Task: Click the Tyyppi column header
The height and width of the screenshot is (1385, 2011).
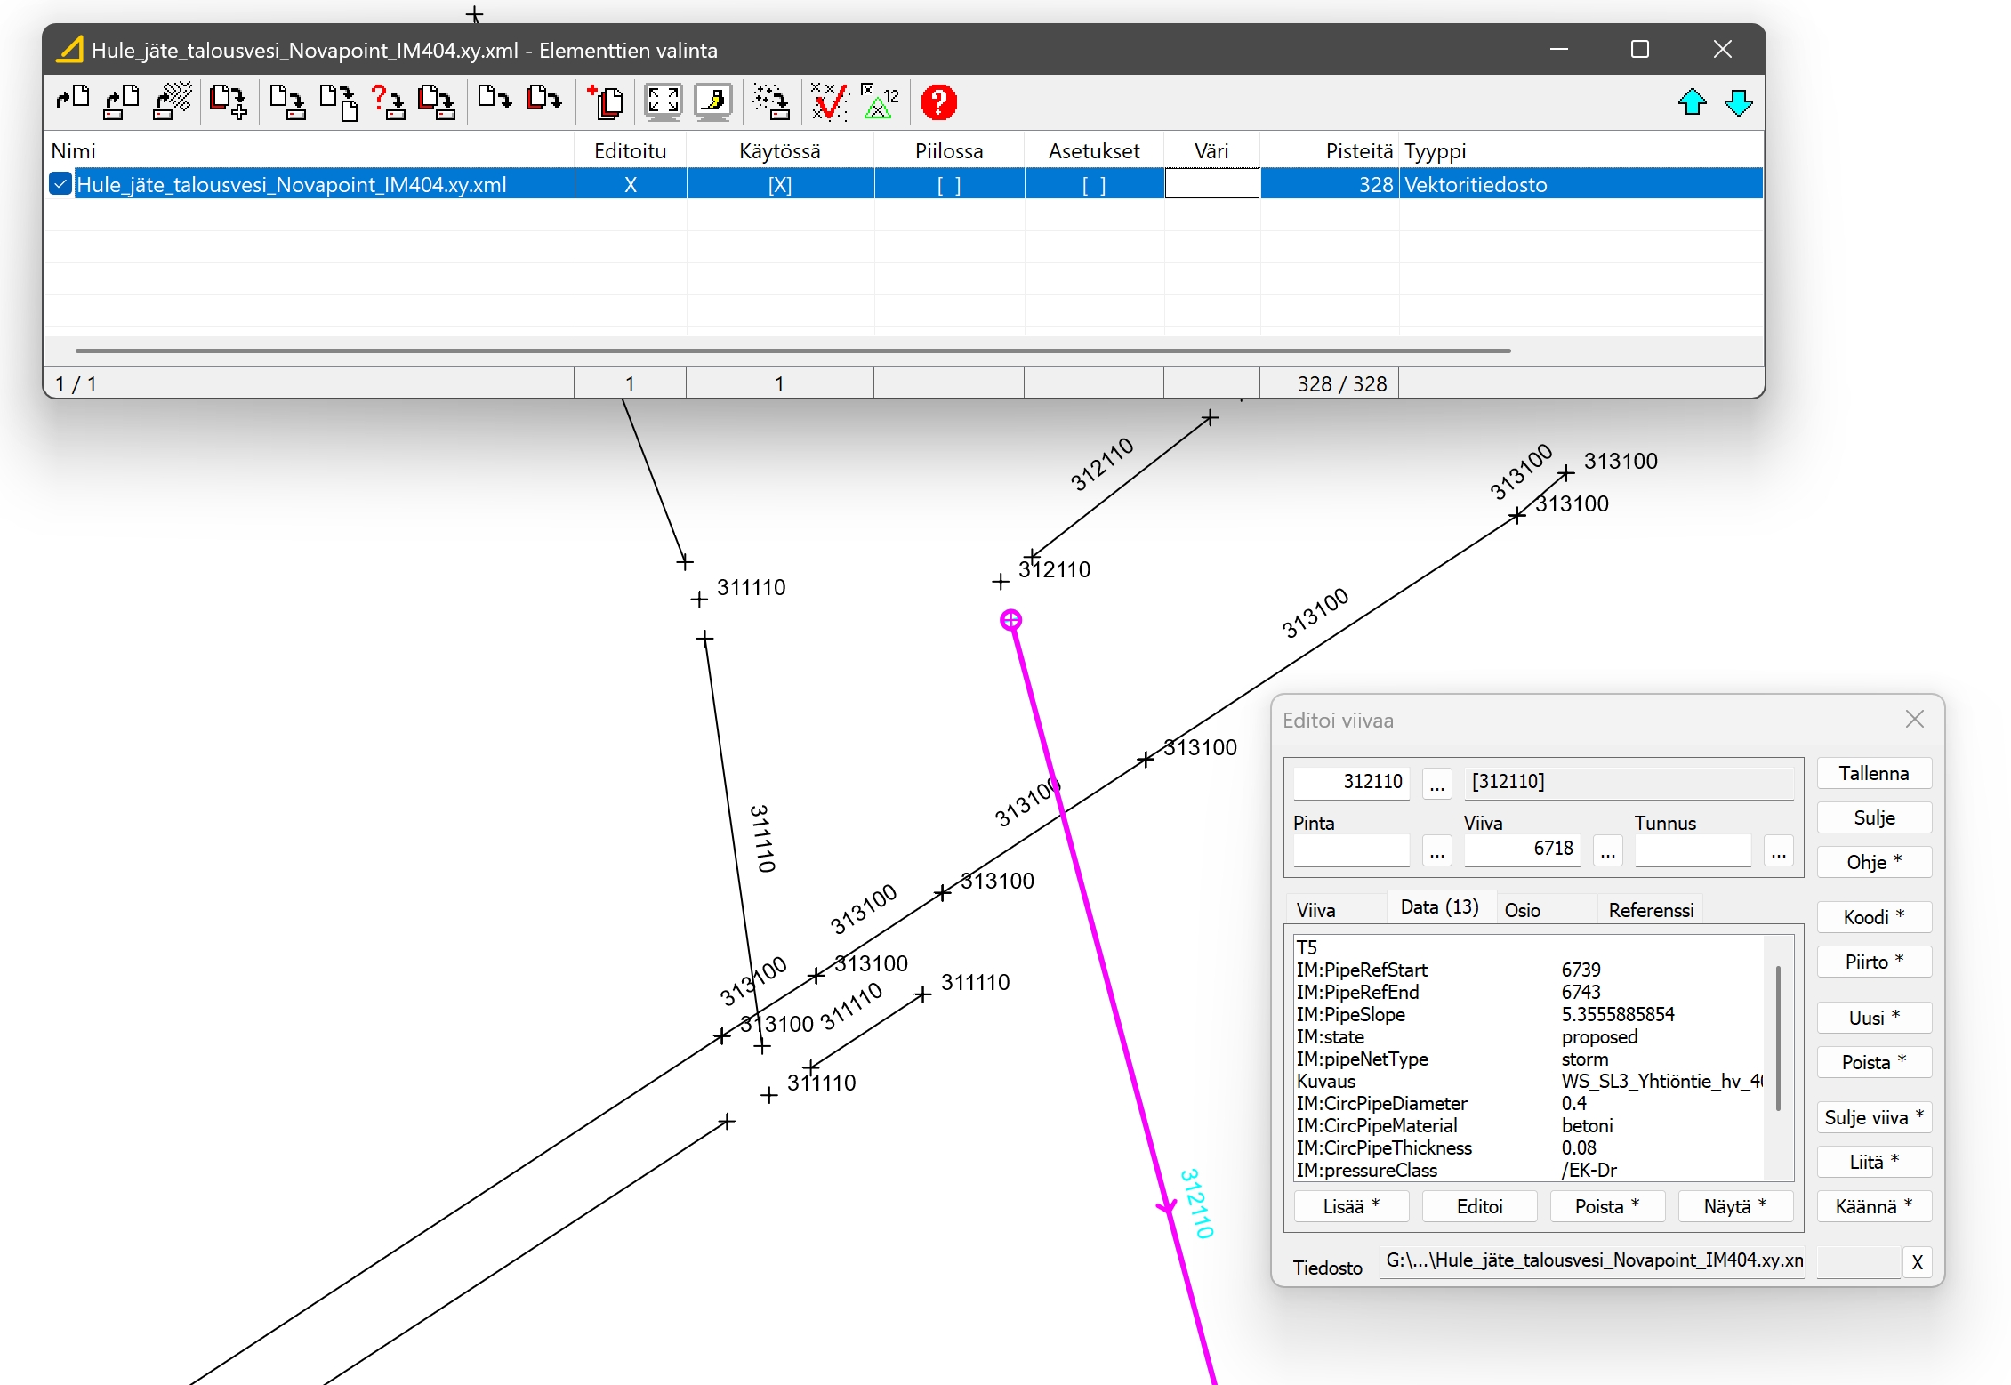Action: 1581,150
